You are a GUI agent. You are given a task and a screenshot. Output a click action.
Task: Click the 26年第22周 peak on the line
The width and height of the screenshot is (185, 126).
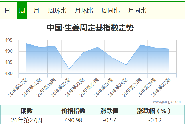[98, 47]
